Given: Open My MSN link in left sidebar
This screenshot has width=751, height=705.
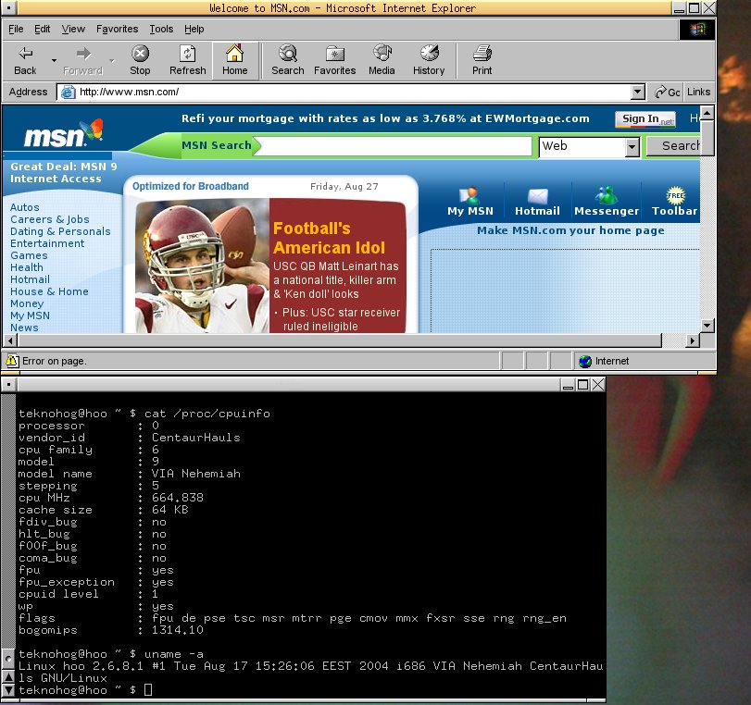Looking at the screenshot, I should pos(30,315).
